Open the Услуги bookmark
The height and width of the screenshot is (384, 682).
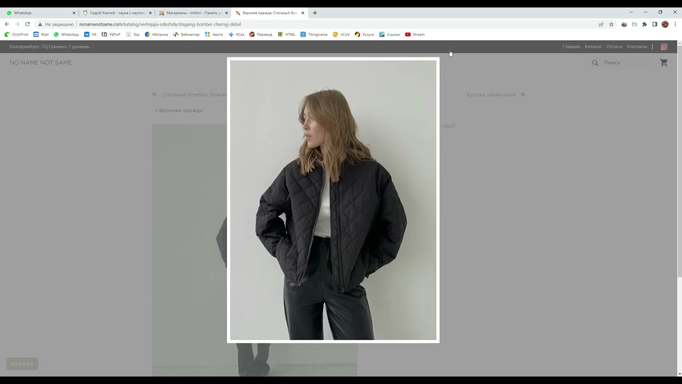[x=364, y=34]
